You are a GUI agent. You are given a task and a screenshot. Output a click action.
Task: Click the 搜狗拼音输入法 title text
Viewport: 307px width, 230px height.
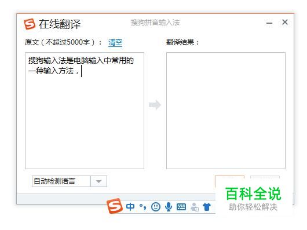click(x=155, y=23)
